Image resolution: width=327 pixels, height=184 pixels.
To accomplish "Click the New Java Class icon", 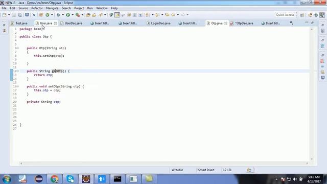I will tap(48, 15).
